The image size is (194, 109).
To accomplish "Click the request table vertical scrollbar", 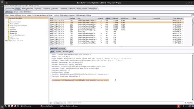I will point(193,33).
